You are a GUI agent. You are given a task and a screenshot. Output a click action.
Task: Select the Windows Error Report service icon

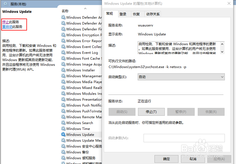[x=64, y=41]
